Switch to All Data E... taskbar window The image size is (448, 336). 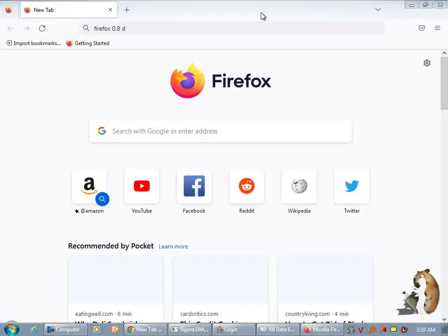[x=278, y=329]
